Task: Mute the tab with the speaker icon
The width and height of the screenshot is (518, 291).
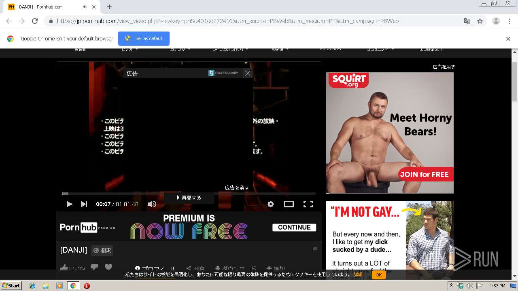Action: pos(85,7)
